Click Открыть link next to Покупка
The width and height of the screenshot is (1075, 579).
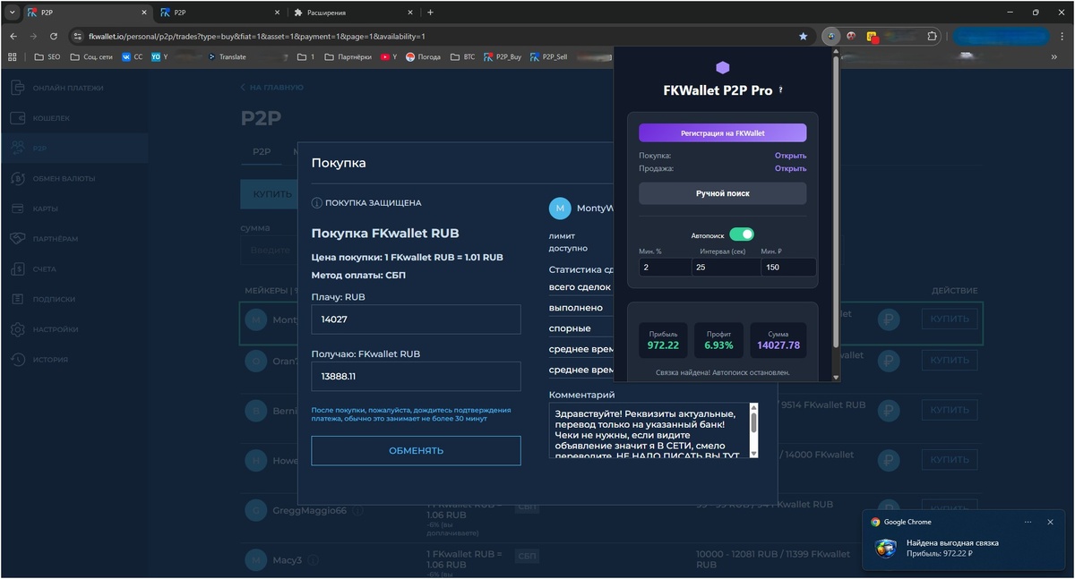790,156
